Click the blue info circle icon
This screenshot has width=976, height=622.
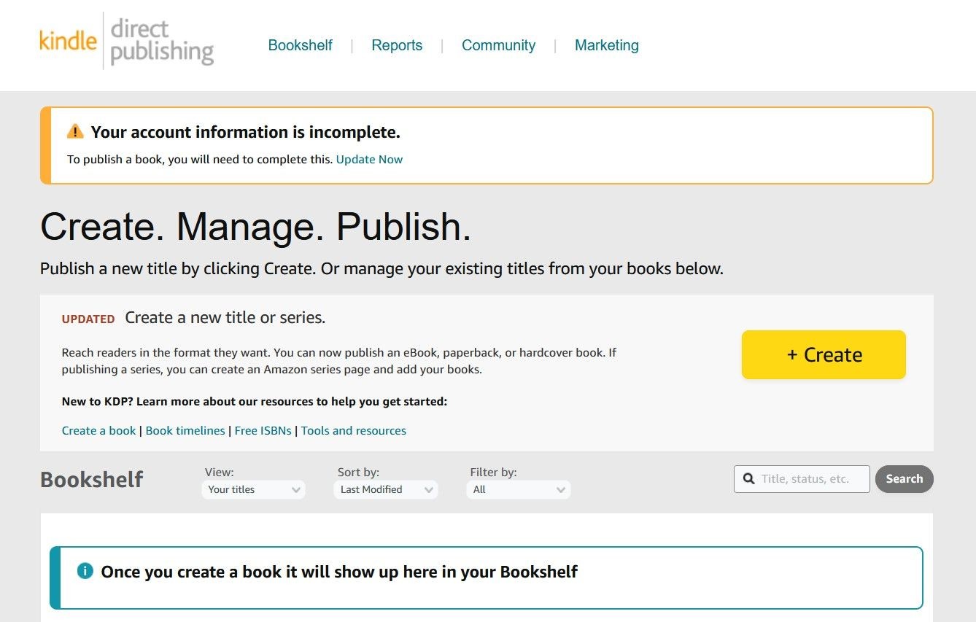click(85, 570)
